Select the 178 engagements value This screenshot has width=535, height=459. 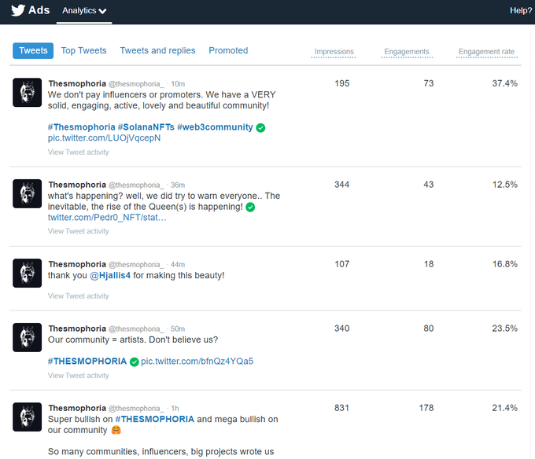pyautogui.click(x=426, y=408)
